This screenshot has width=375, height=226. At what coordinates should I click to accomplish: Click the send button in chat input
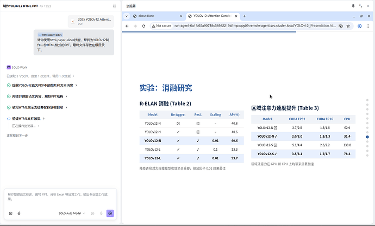[x=110, y=214]
